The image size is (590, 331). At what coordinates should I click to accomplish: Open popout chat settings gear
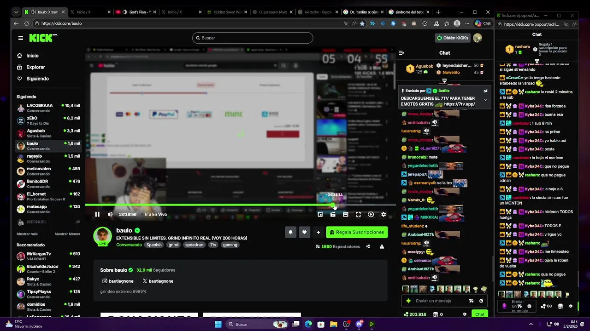(x=571, y=306)
